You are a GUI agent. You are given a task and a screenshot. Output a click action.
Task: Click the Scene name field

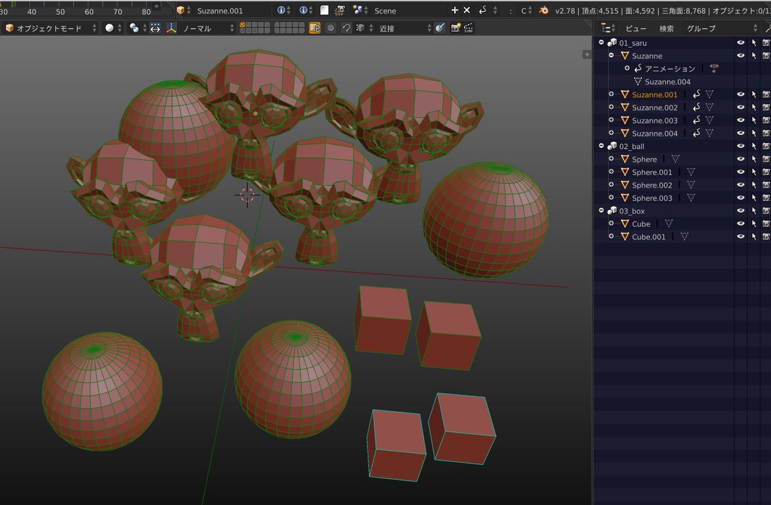point(409,10)
